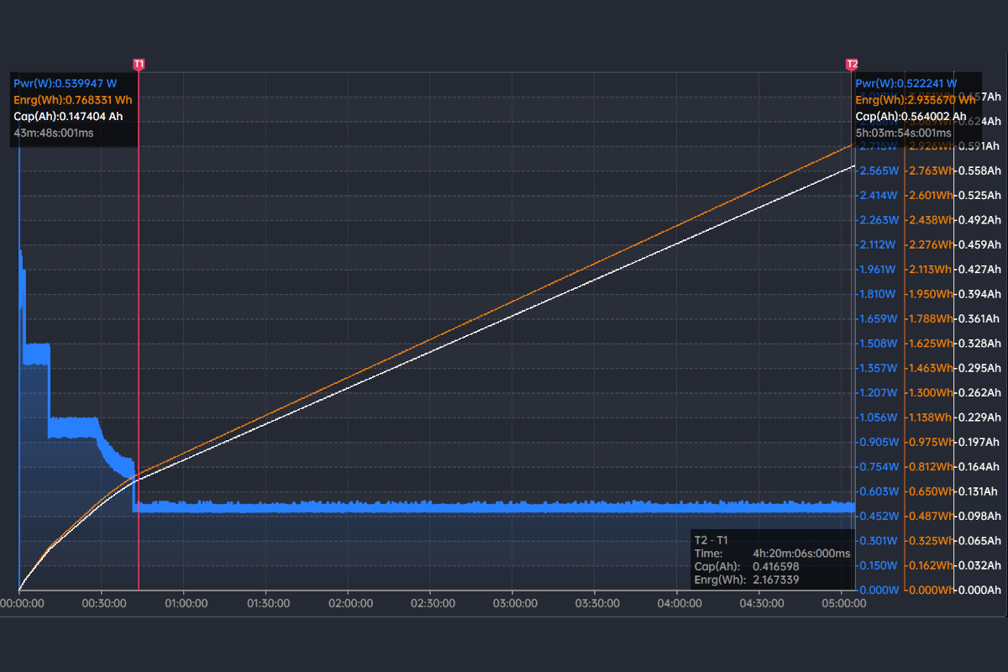Select the red T1 cursor flag

click(139, 64)
